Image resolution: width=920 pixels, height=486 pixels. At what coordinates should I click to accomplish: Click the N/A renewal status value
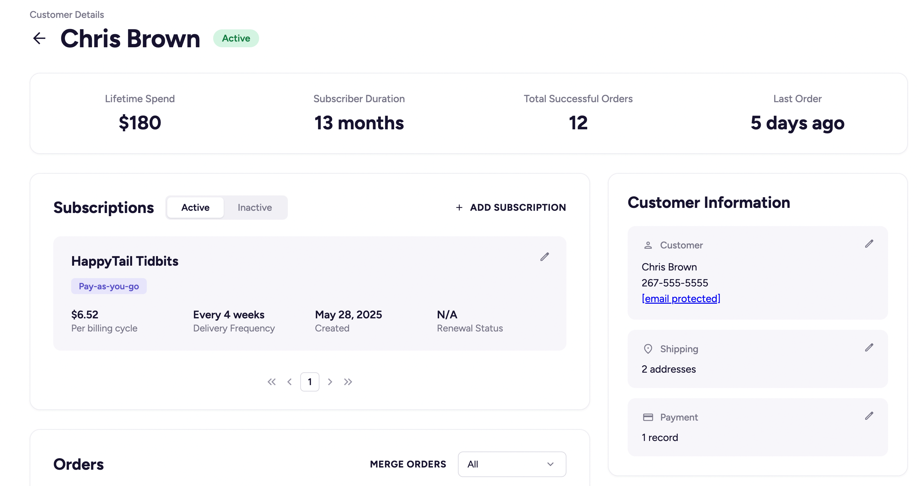pyautogui.click(x=447, y=315)
